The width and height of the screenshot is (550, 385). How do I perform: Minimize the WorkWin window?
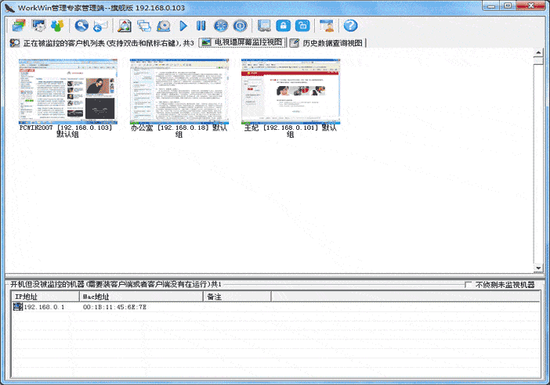click(491, 5)
